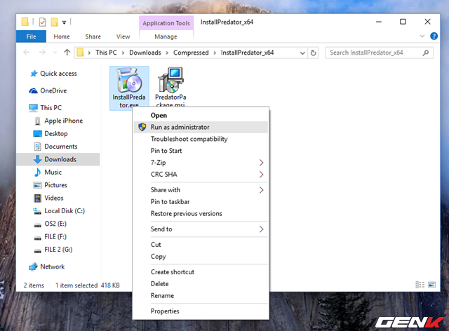Select Local Disk (C:) in sidebar
Image resolution: width=449 pixels, height=331 pixels.
click(x=64, y=210)
